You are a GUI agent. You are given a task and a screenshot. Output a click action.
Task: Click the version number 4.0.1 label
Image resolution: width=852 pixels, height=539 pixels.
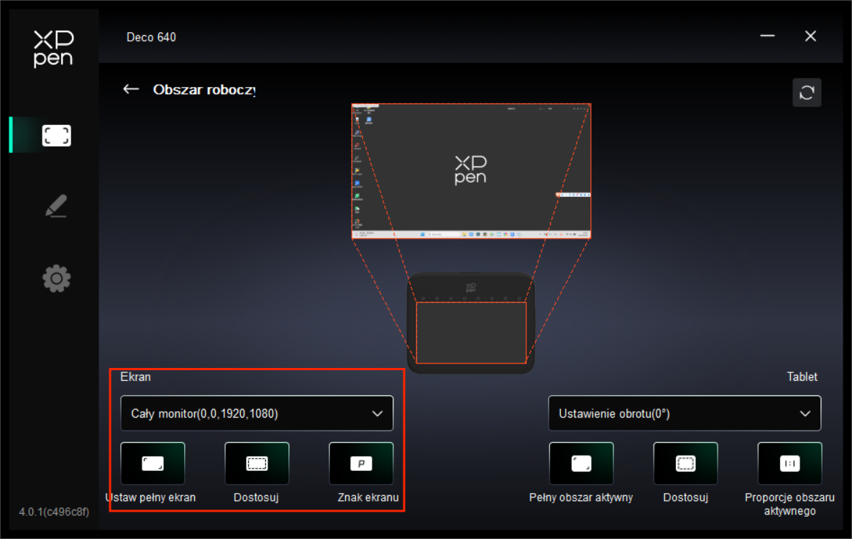[x=54, y=512]
